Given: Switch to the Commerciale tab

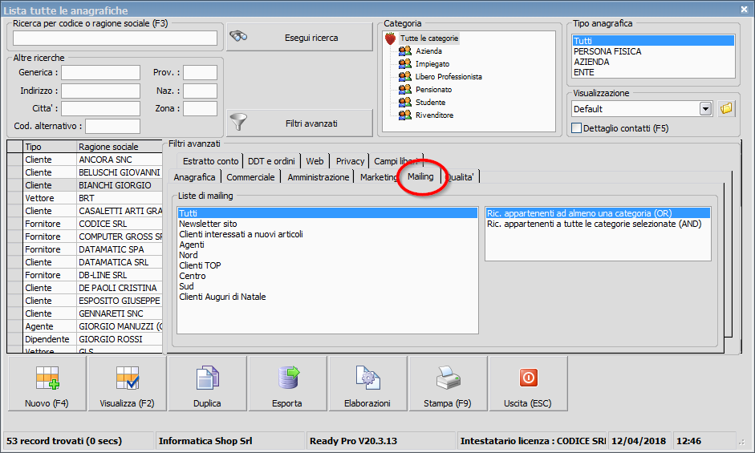Looking at the screenshot, I should [250, 177].
